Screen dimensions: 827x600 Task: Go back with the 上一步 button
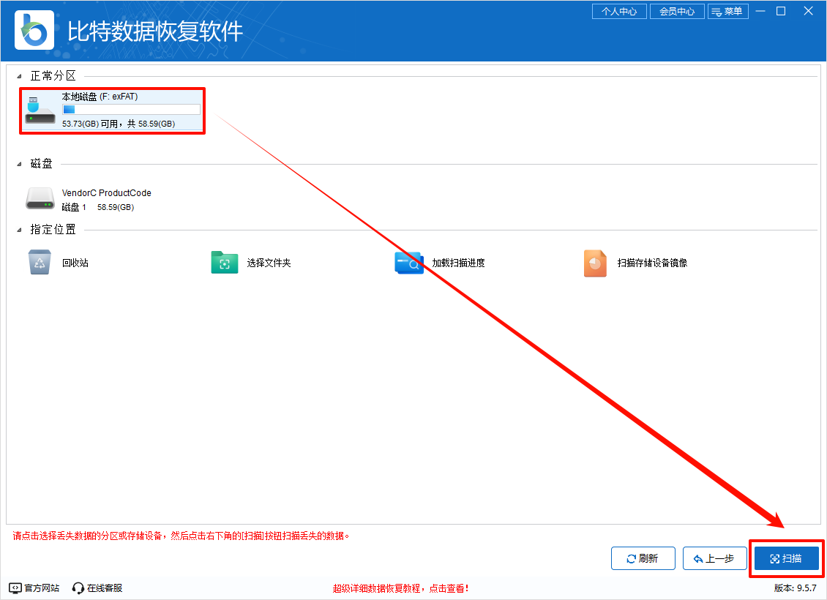click(714, 558)
